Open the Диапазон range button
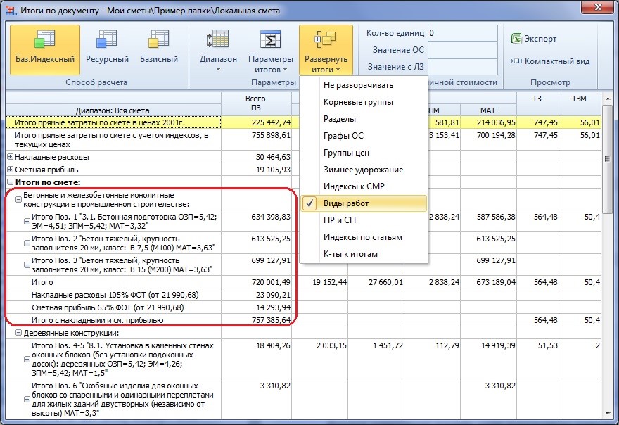 (x=218, y=40)
